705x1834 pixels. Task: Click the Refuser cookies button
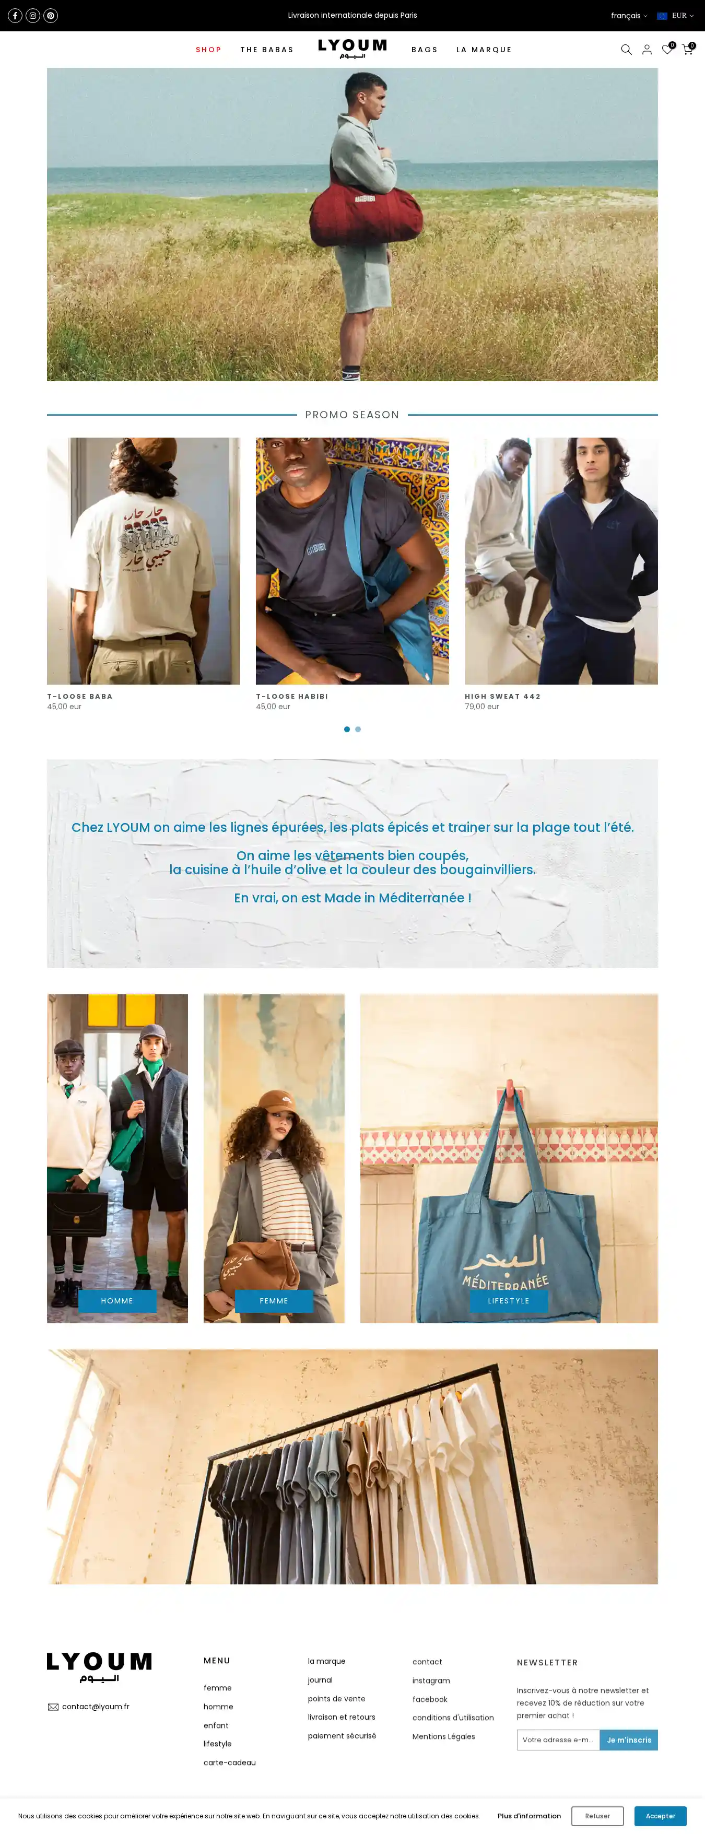tap(597, 1816)
